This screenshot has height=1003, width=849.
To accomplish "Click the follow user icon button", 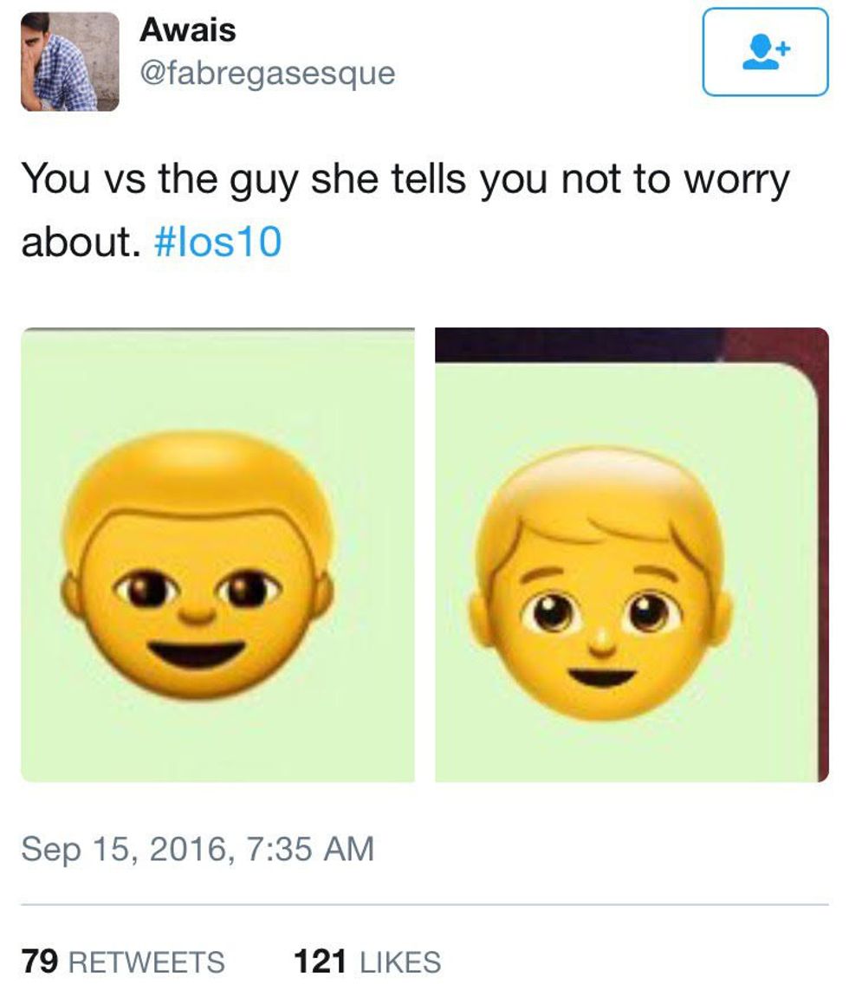I will [765, 53].
